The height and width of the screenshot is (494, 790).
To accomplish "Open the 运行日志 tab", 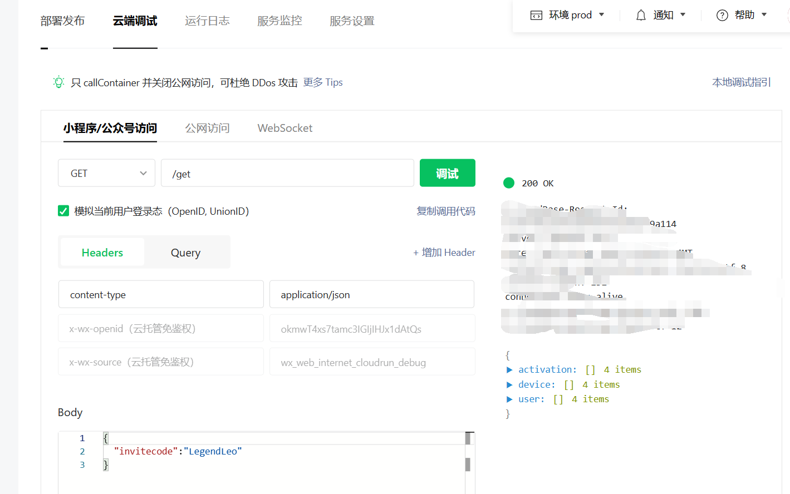I will [x=207, y=21].
